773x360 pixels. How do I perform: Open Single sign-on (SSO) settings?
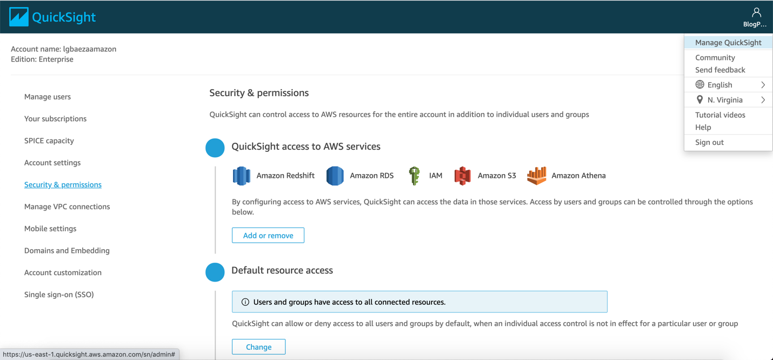pyautogui.click(x=59, y=295)
